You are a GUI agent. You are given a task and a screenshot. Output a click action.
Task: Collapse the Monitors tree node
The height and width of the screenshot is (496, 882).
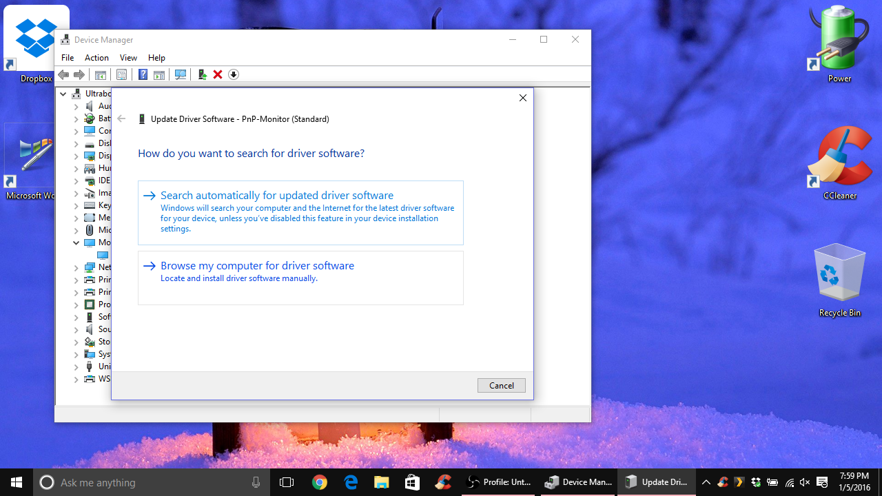(x=76, y=242)
